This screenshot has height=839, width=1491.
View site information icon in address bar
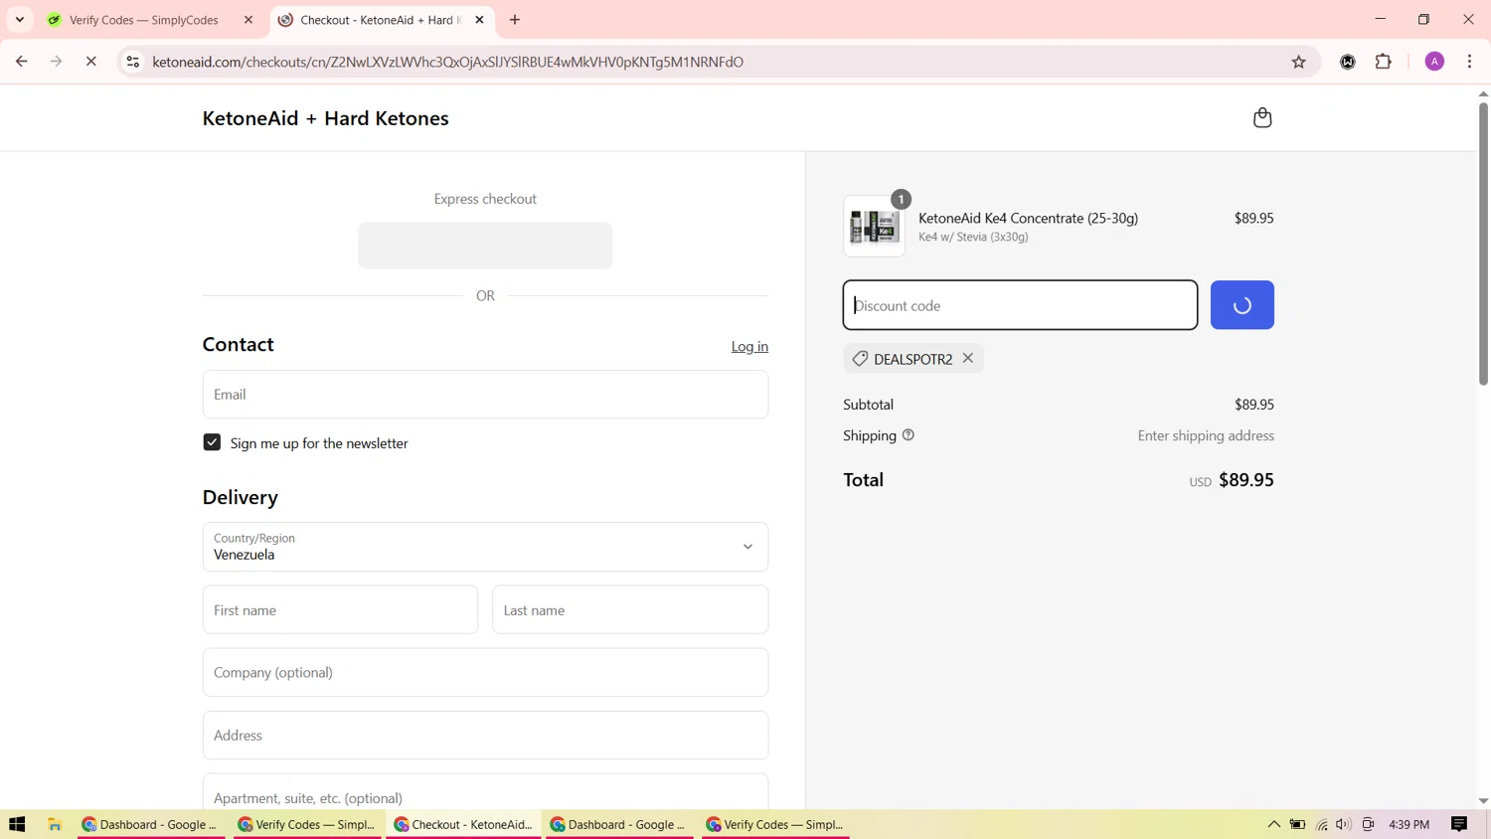[132, 62]
